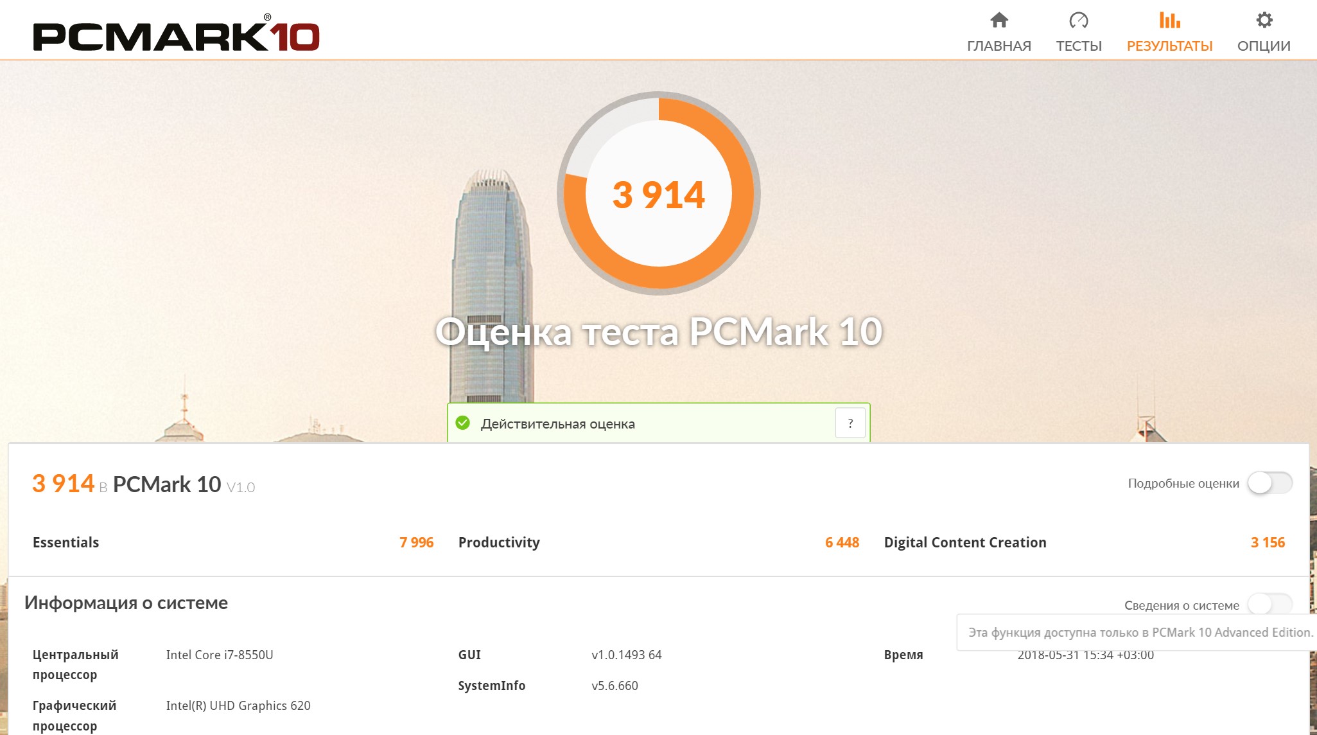This screenshot has height=735, width=1317.
Task: Click the SystemInfo version v5.6.660
Action: pyautogui.click(x=615, y=686)
